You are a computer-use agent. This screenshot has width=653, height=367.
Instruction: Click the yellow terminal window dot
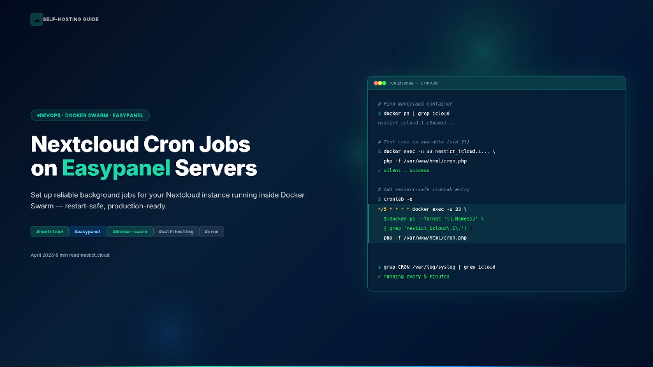[380, 83]
